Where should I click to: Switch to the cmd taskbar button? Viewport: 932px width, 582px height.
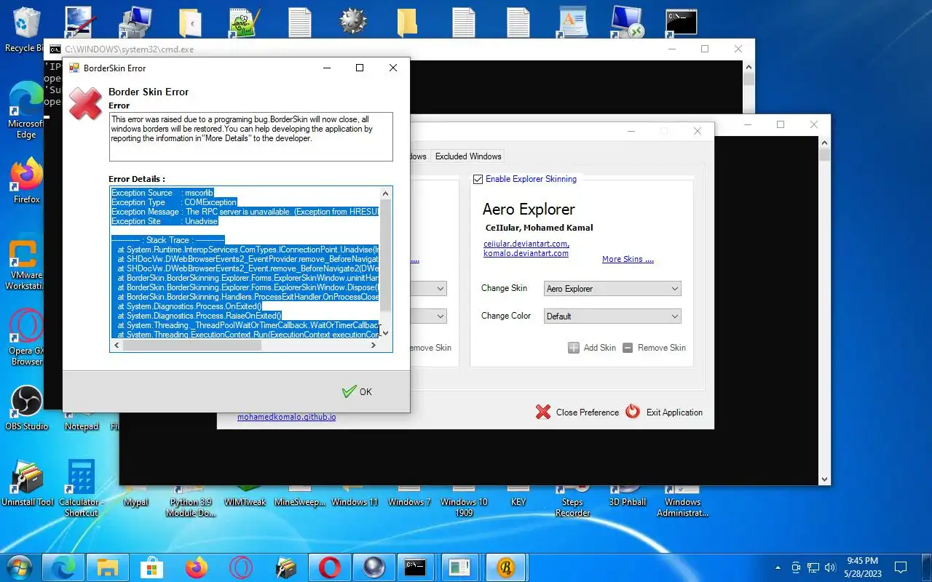415,567
